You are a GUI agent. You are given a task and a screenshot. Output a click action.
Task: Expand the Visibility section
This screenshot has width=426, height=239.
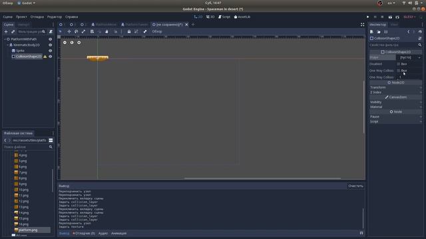tap(395, 102)
